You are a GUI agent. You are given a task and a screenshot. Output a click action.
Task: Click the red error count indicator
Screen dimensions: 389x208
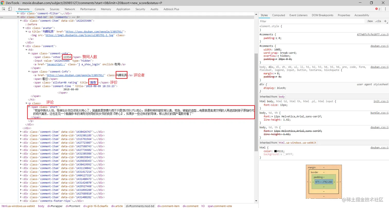(x=377, y=9)
